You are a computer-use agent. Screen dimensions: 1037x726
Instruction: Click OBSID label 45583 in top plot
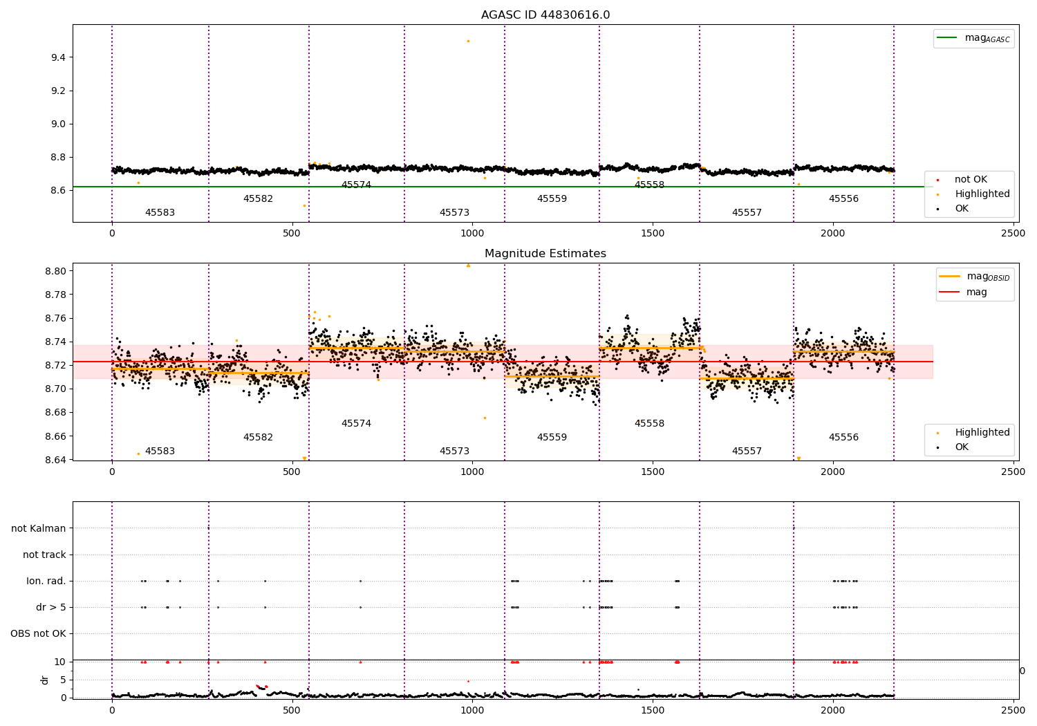tap(160, 213)
